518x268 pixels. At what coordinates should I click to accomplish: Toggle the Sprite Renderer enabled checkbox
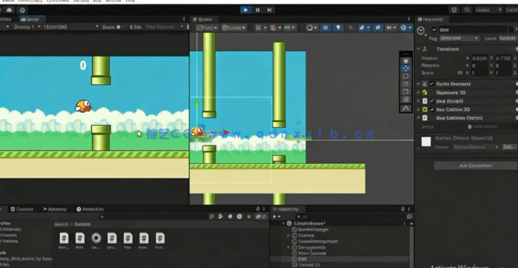(432, 84)
